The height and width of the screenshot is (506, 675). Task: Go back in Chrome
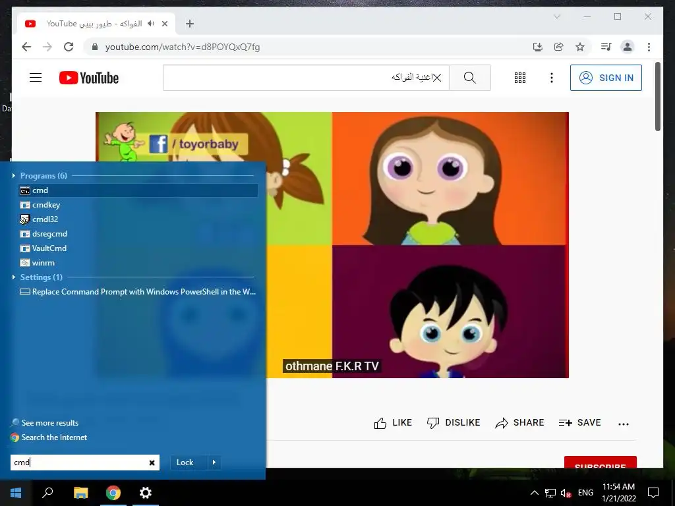pyautogui.click(x=26, y=47)
